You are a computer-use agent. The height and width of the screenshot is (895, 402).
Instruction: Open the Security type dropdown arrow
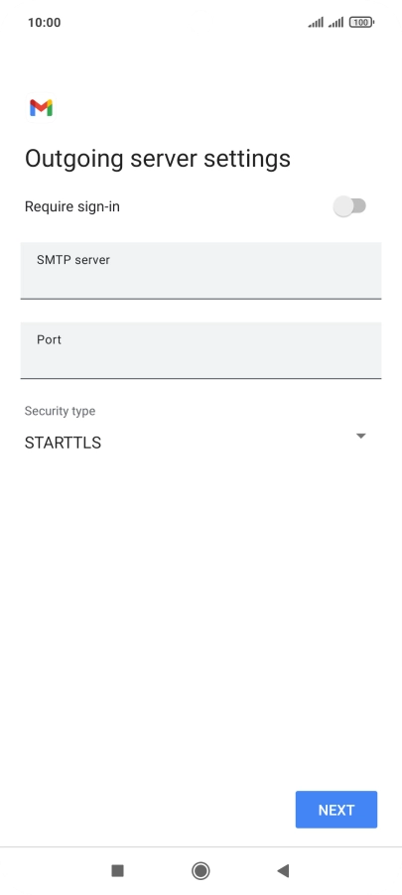tap(361, 436)
